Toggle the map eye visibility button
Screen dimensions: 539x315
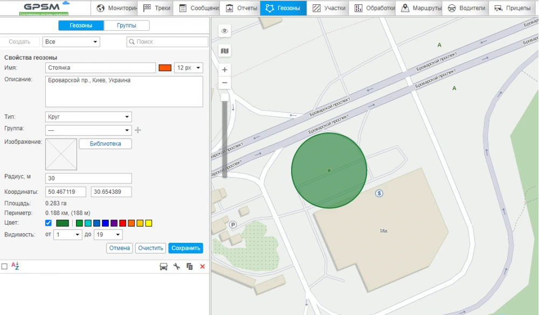(225, 31)
